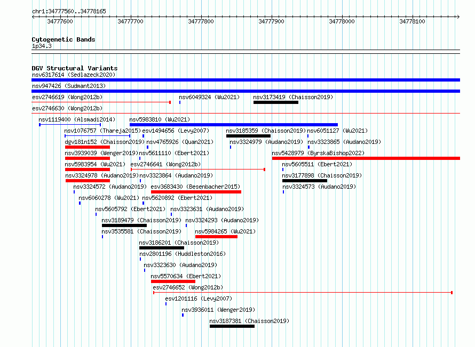The height and width of the screenshot is (347, 475).
Task: Click nsv3324978 (Audano2019) label
Action: (102, 175)
